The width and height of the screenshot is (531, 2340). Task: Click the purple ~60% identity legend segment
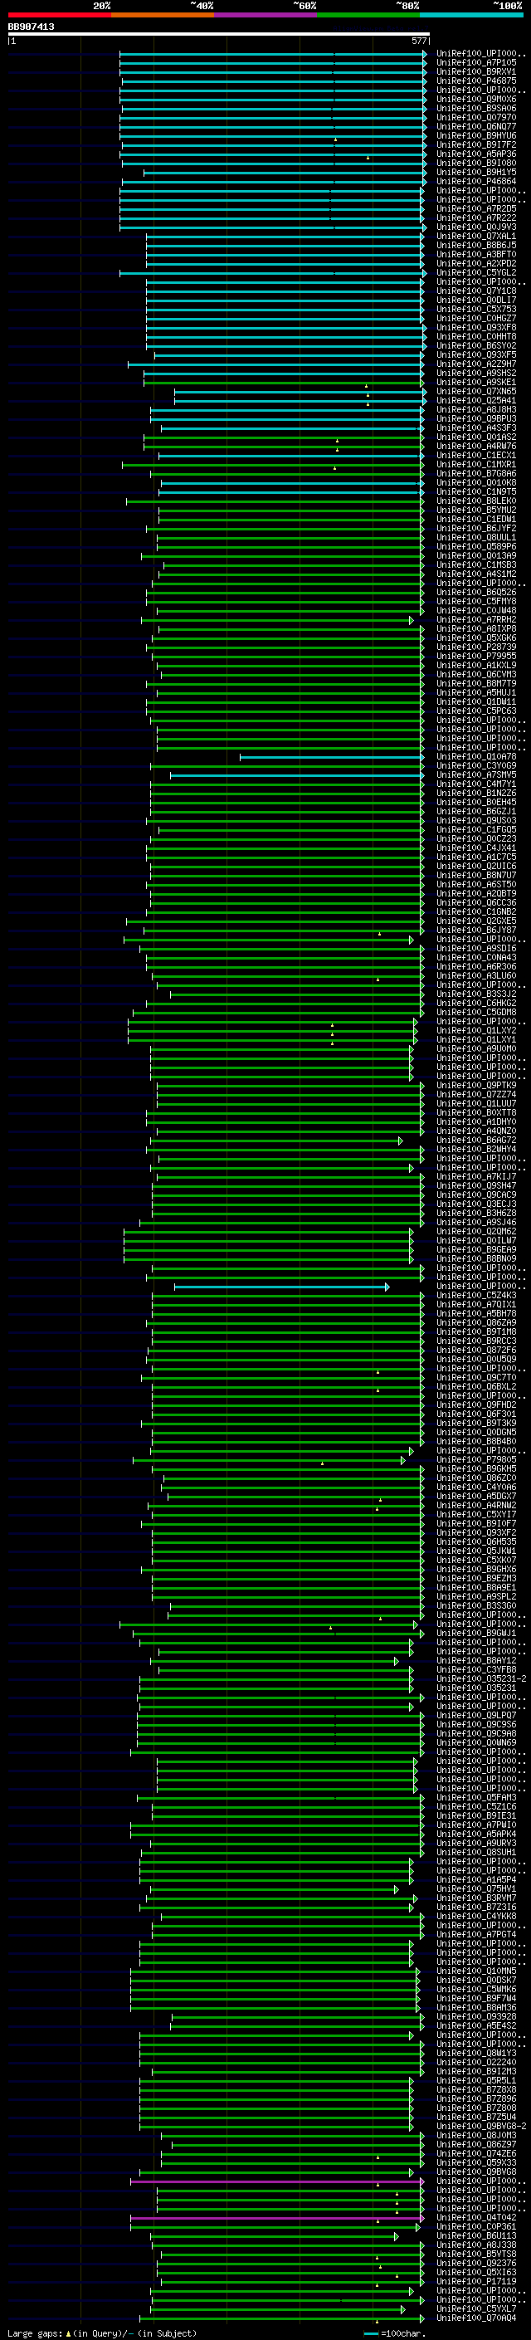[266, 15]
